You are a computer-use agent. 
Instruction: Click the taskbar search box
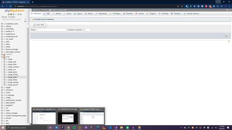[x=26, y=127]
